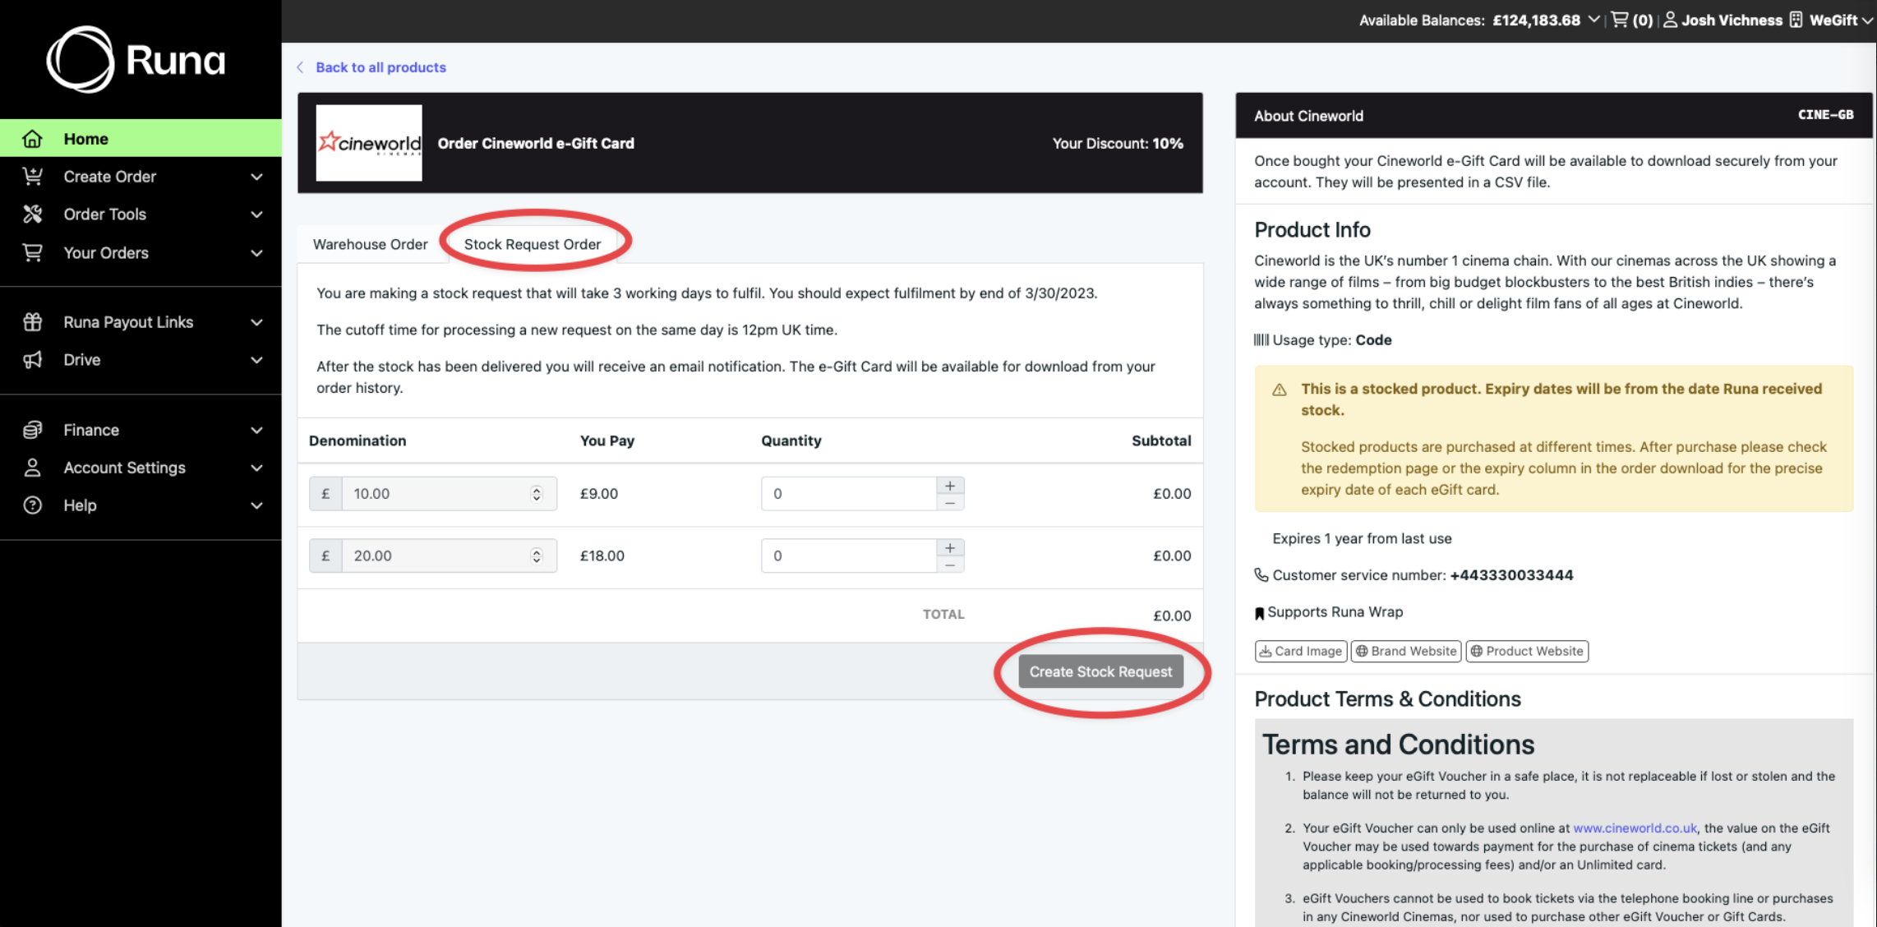Expand the Order Tools menu chevron
This screenshot has width=1877, height=927.
256,214
